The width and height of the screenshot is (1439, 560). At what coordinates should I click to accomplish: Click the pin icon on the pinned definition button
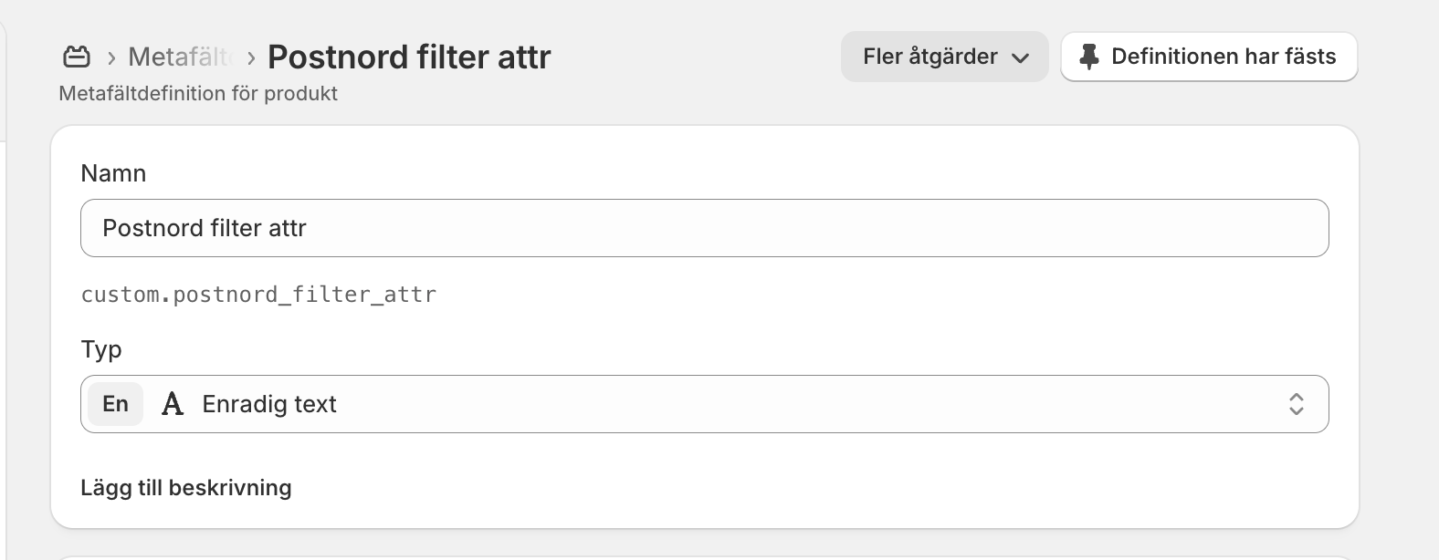(x=1088, y=57)
